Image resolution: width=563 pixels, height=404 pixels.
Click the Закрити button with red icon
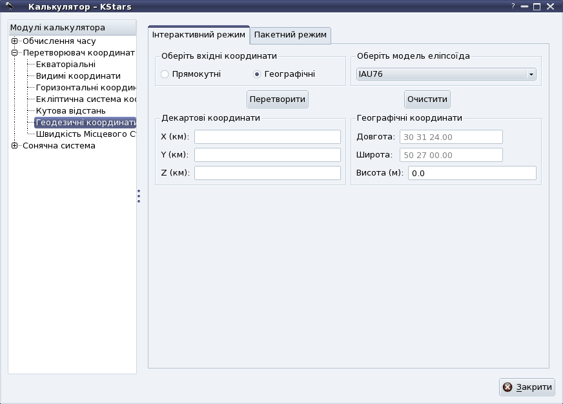click(527, 387)
